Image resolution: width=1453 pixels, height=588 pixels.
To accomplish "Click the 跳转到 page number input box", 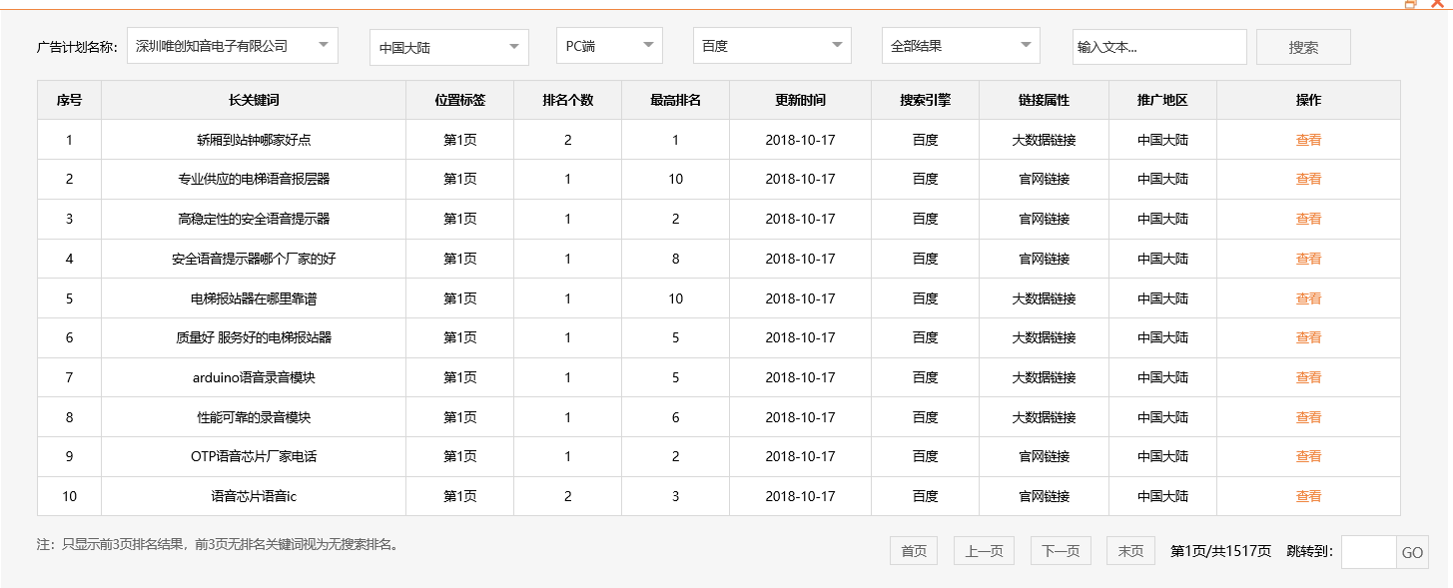I will click(1367, 552).
